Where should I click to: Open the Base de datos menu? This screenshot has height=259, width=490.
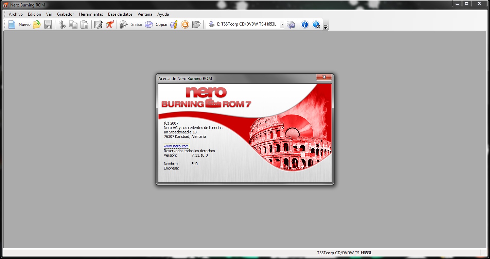120,14
